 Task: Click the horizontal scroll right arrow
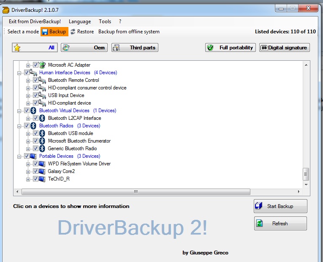299,192
